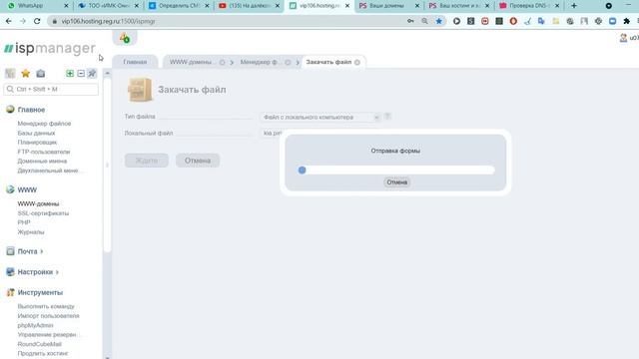The image size is (639, 359).
Task: Click the help question icon beside file type
Action: click(x=387, y=117)
